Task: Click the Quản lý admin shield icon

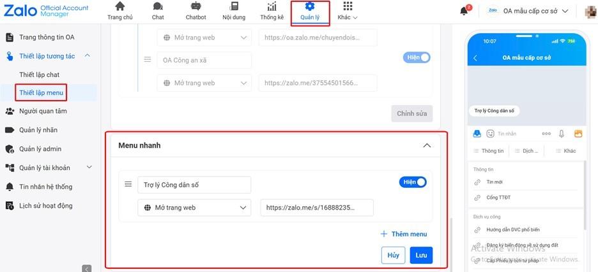Action: [10, 149]
